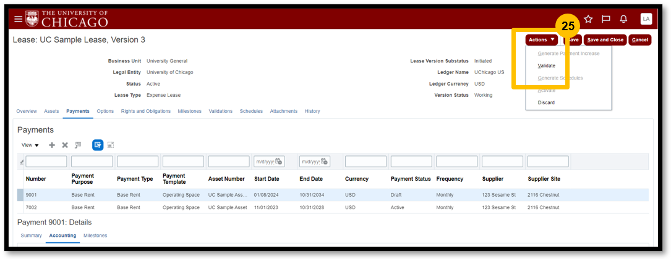Switch to the Assets tab

click(51, 111)
